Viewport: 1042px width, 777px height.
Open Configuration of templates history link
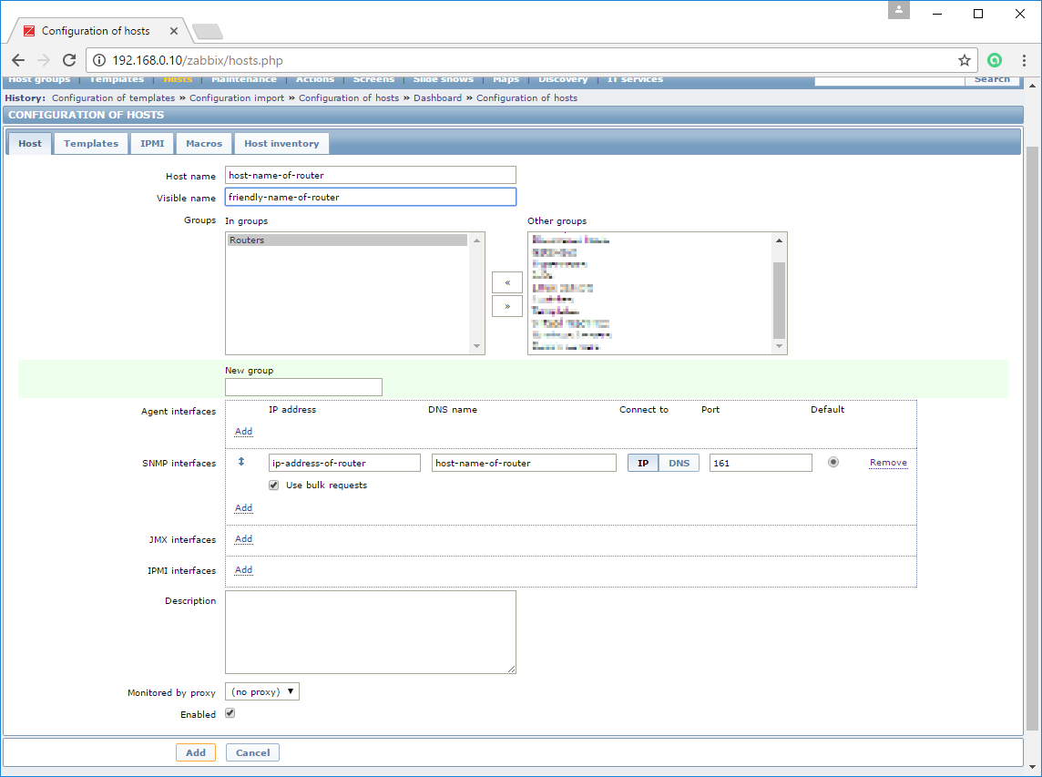(114, 97)
